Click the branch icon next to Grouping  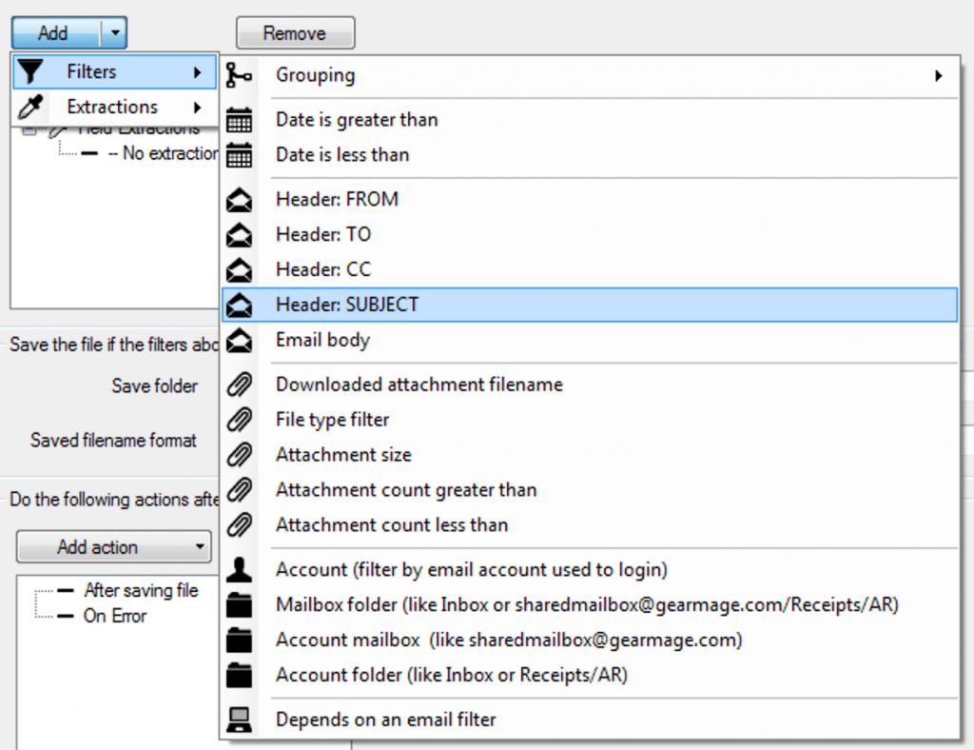pyautogui.click(x=240, y=75)
